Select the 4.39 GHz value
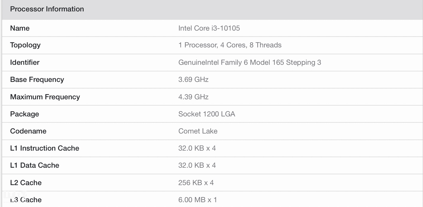The width and height of the screenshot is (423, 207). 193,97
